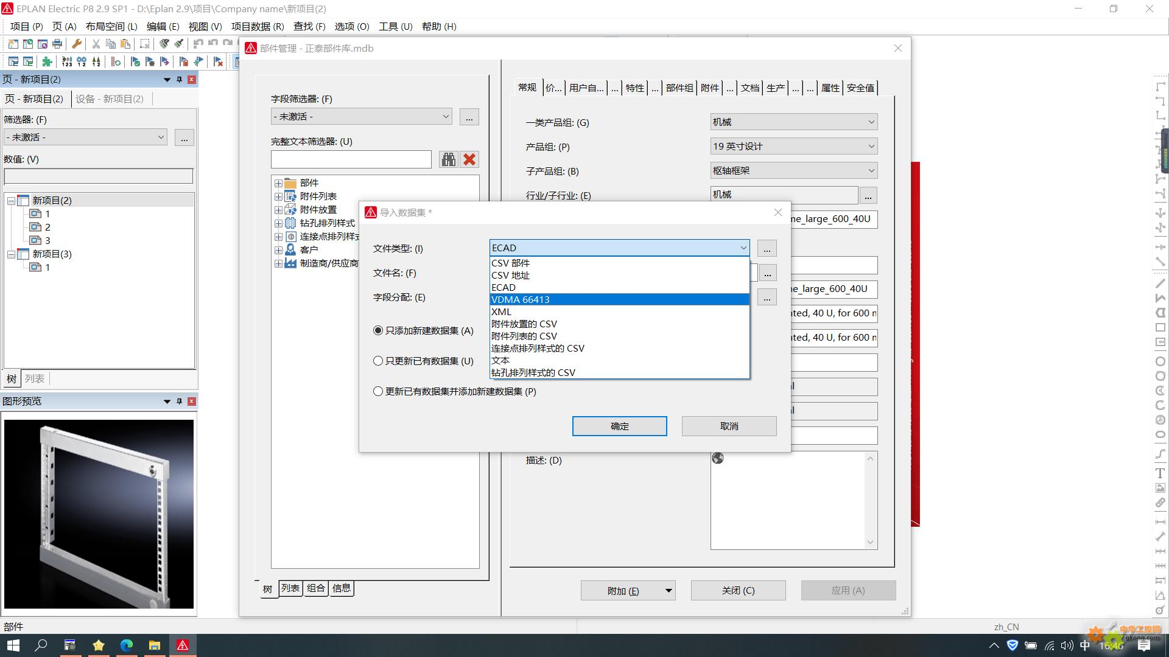
Task: Select 只添加新建数据集 (A) radio button
Action: 378,330
